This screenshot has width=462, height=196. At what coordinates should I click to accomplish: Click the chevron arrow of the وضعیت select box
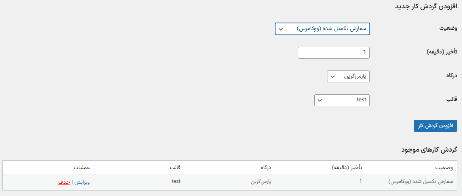coord(281,29)
